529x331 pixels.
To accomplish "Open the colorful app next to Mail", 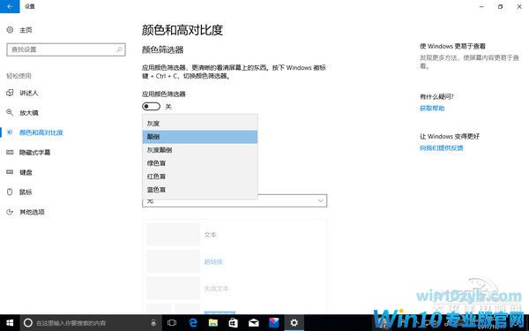I will click(x=273, y=323).
